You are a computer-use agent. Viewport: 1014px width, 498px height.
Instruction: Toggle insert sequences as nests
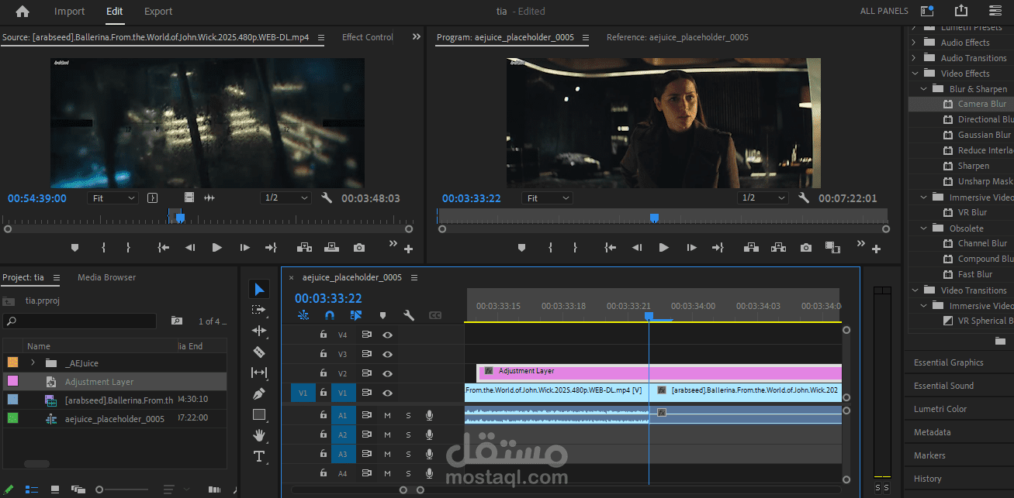tap(303, 315)
